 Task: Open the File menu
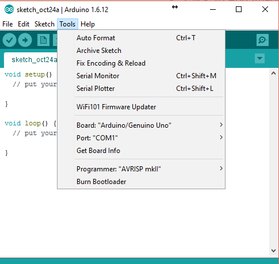(7, 24)
